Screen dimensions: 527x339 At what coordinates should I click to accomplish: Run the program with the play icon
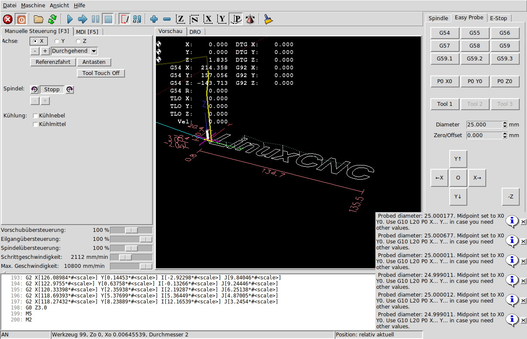tap(70, 19)
